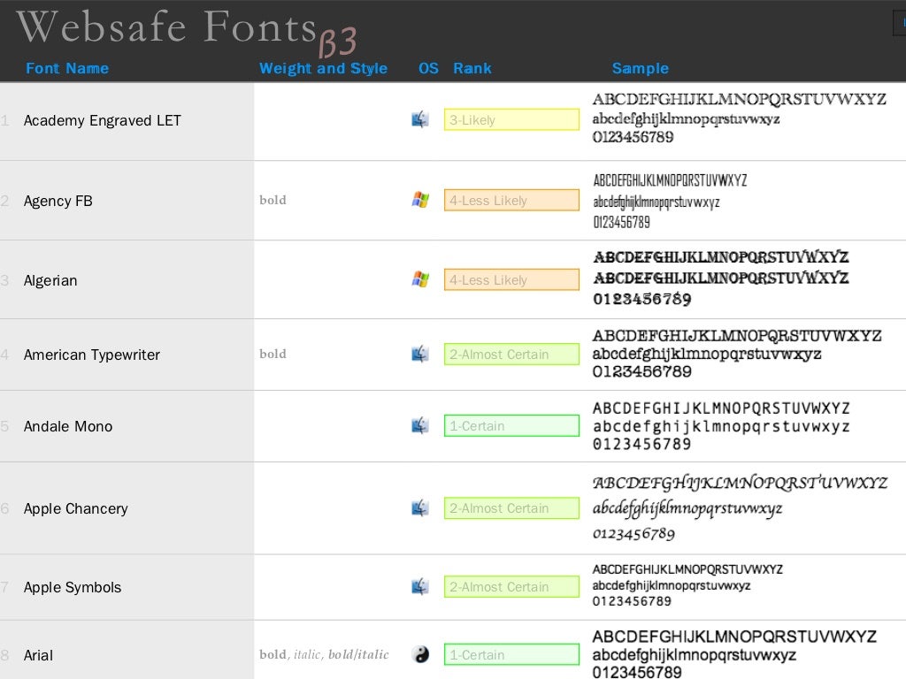
Task: Click the Windows icon for Agency FB
Action: click(x=420, y=200)
